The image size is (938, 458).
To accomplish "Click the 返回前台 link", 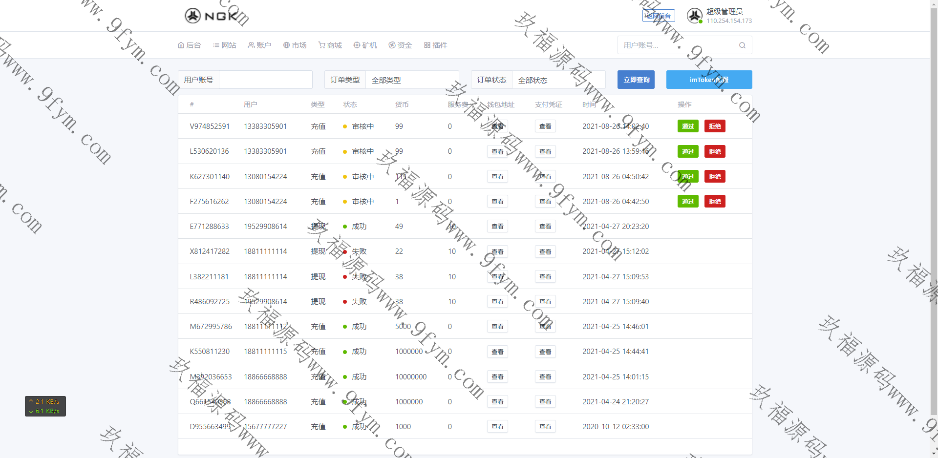I will click(x=659, y=16).
